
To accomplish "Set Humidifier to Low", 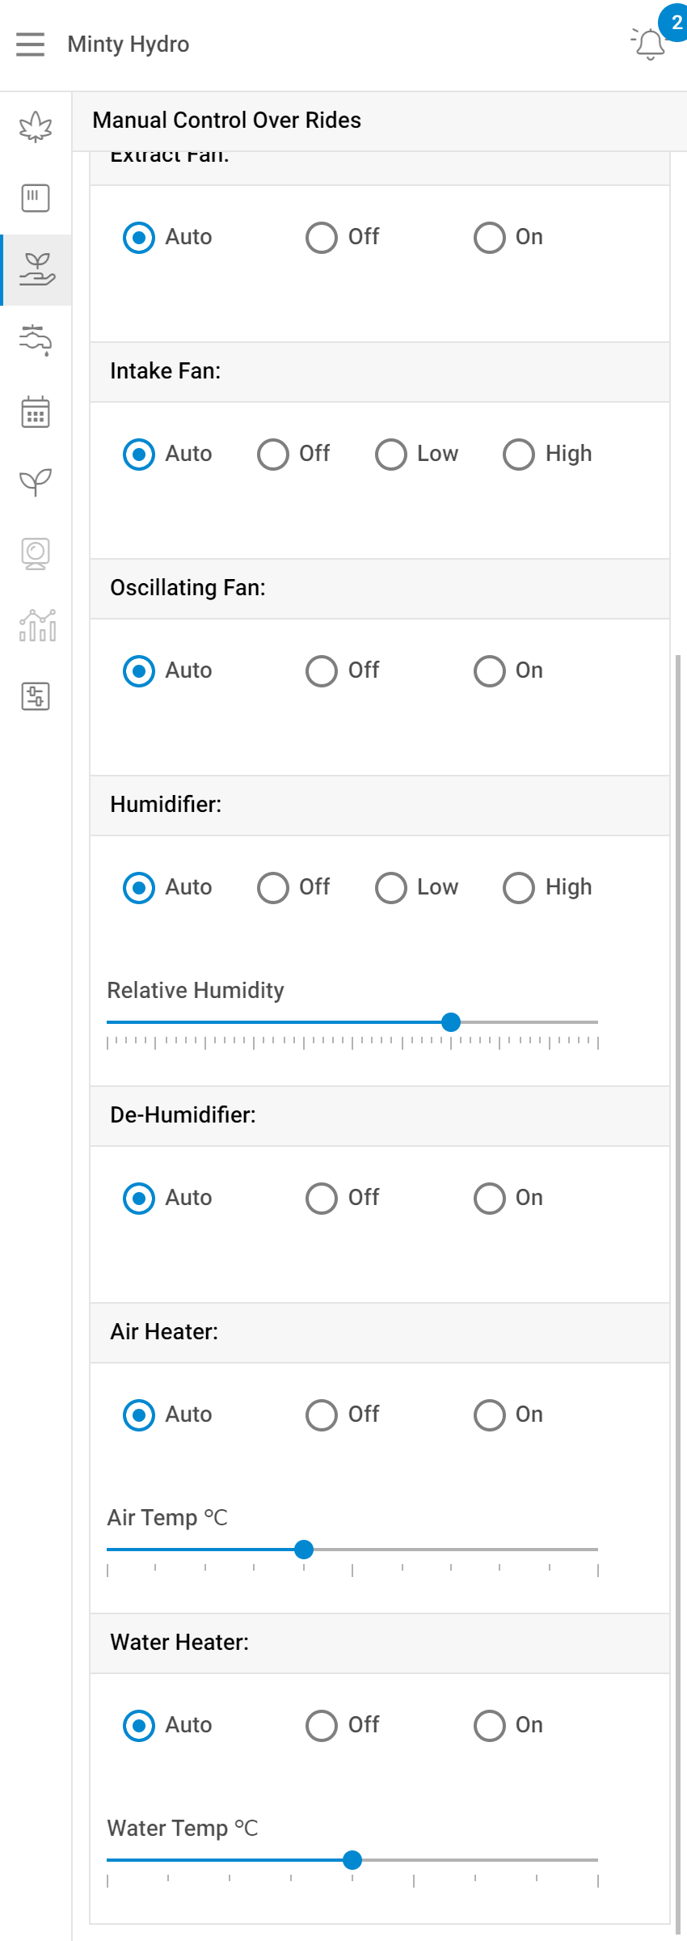I will coord(390,888).
